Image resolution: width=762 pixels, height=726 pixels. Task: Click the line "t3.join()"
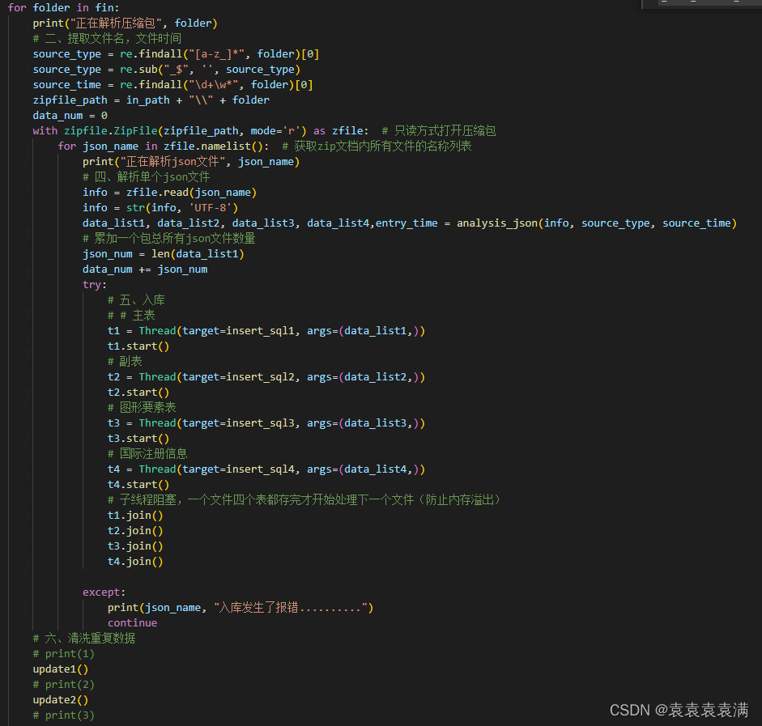click(x=135, y=546)
